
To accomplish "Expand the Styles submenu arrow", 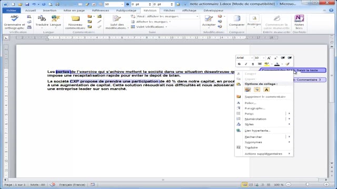I will tap(289, 124).
